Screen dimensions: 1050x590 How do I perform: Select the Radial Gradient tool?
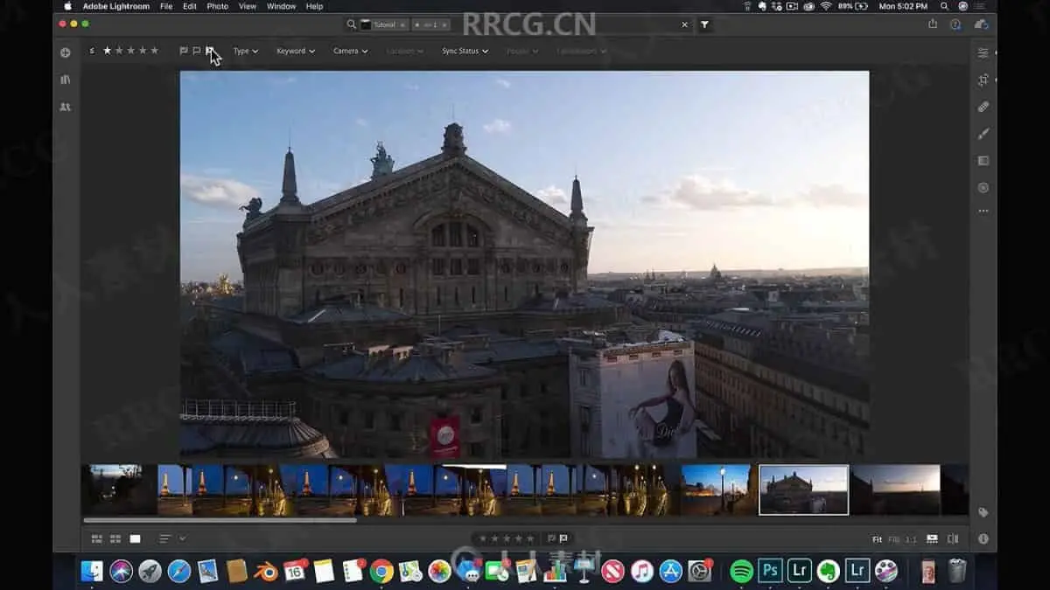click(x=983, y=188)
